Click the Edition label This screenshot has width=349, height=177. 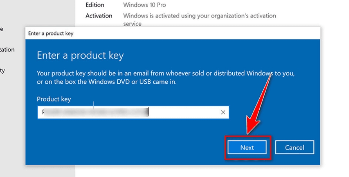click(95, 5)
